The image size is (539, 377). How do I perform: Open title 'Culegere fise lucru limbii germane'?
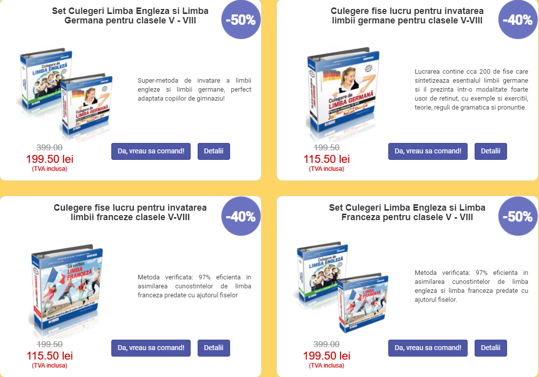pos(407,15)
